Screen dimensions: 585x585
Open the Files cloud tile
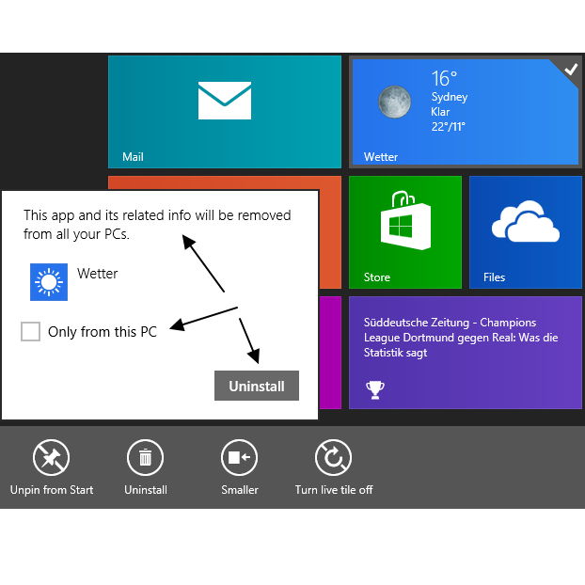[x=526, y=232]
